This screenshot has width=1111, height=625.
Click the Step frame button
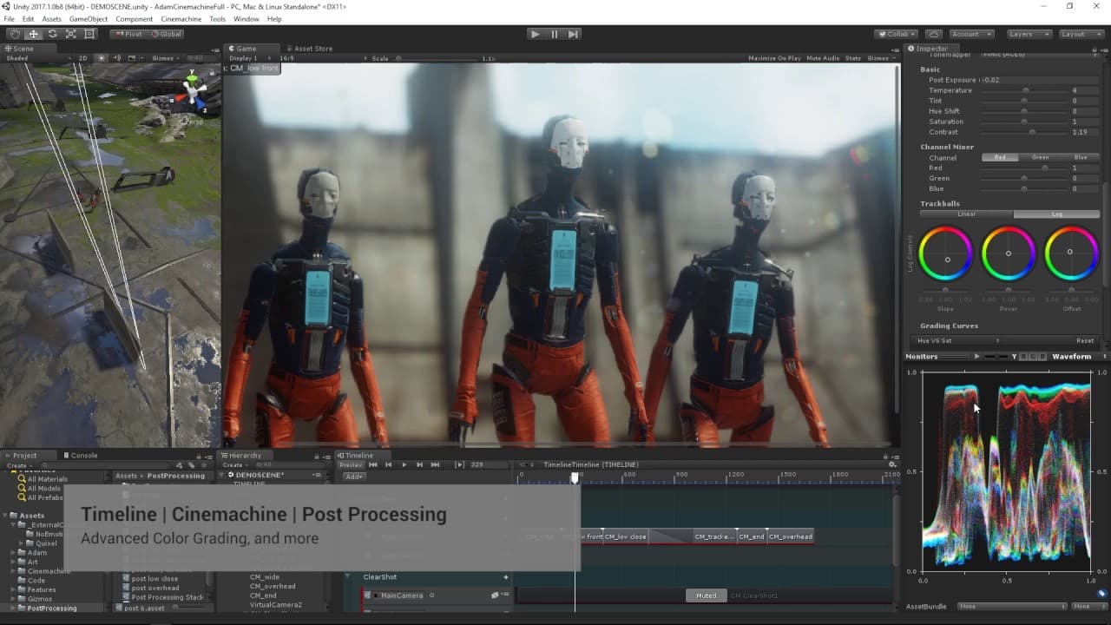point(573,34)
